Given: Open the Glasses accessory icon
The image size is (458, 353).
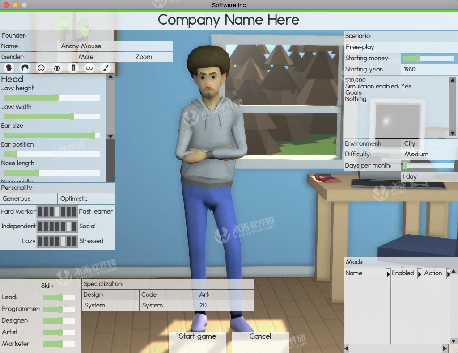Looking at the screenshot, I should coord(89,68).
